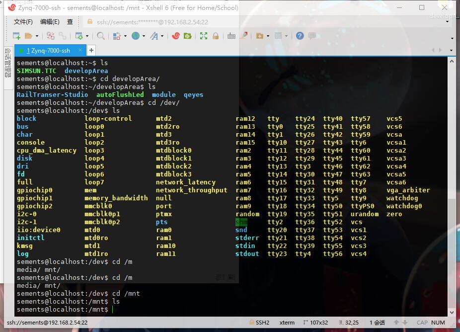Click the CAP indicator in status bar
Viewport: 460px width, 332px height.
tap(422, 323)
